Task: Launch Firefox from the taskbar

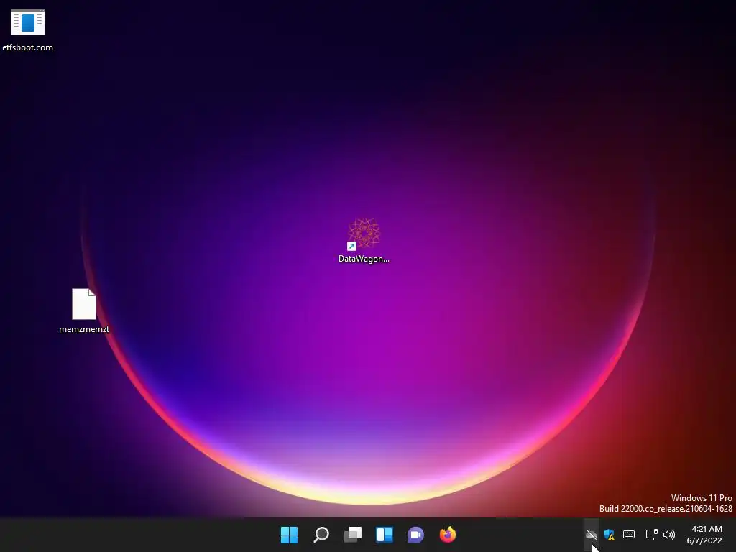Action: [448, 535]
